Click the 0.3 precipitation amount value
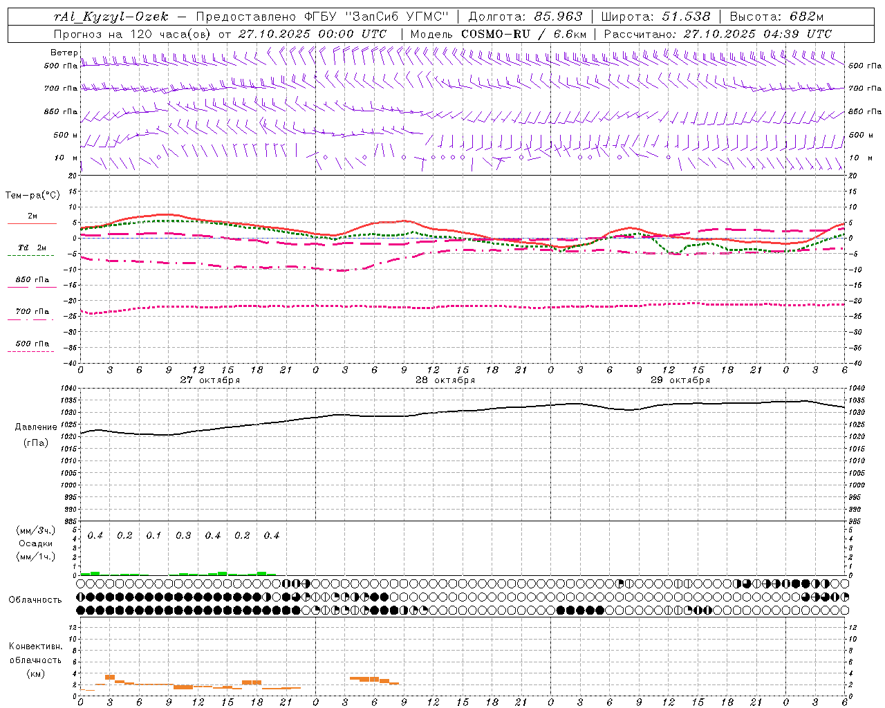This screenshot has width=885, height=708. (183, 536)
